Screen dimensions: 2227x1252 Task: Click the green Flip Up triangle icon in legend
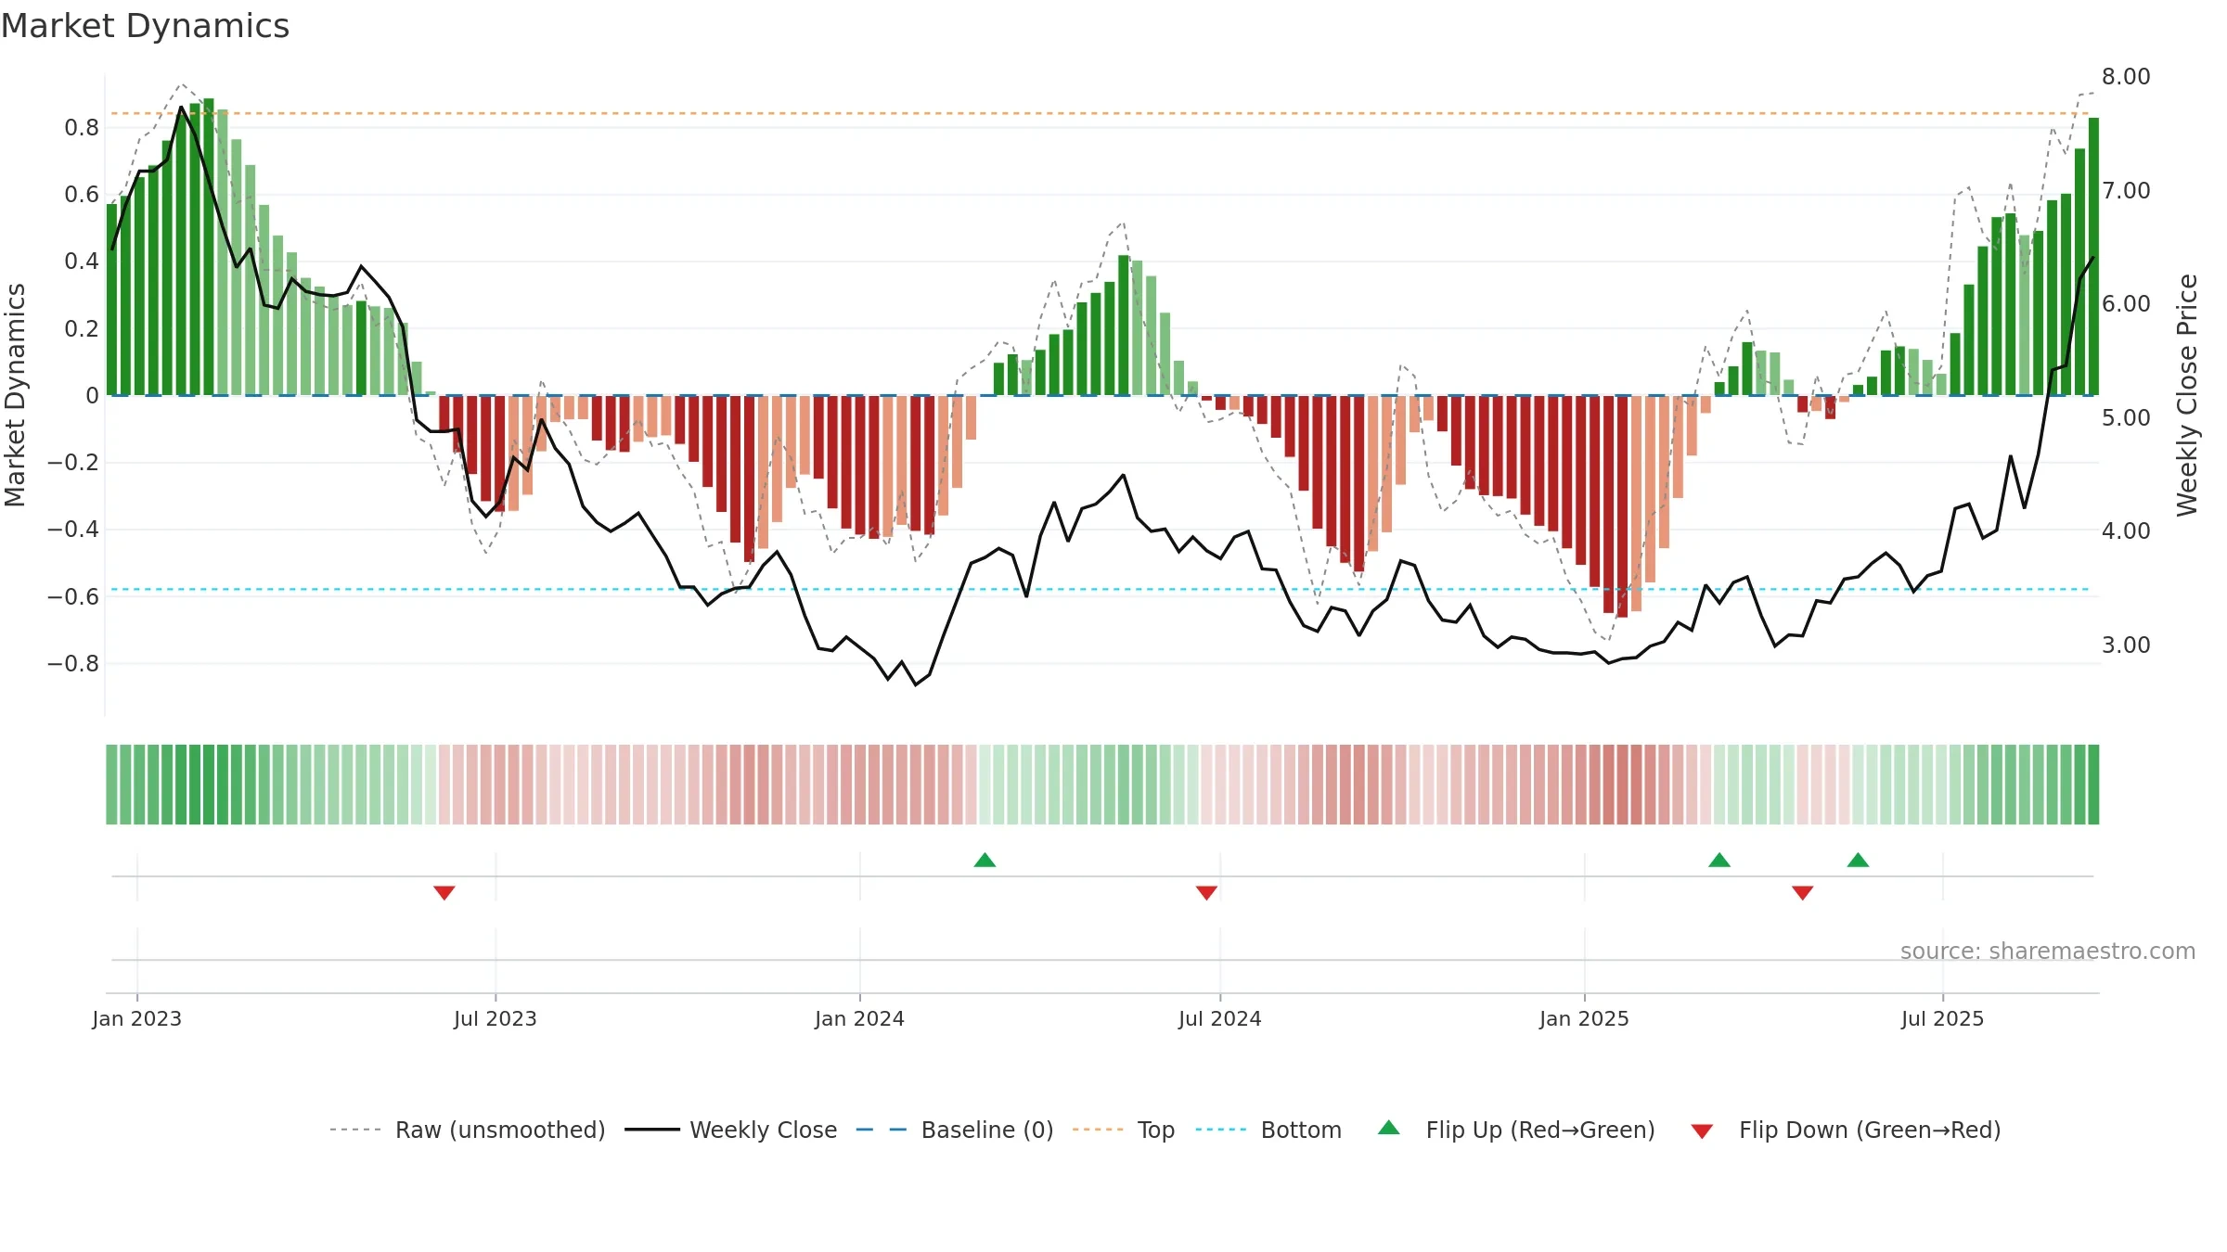[x=1389, y=1128]
